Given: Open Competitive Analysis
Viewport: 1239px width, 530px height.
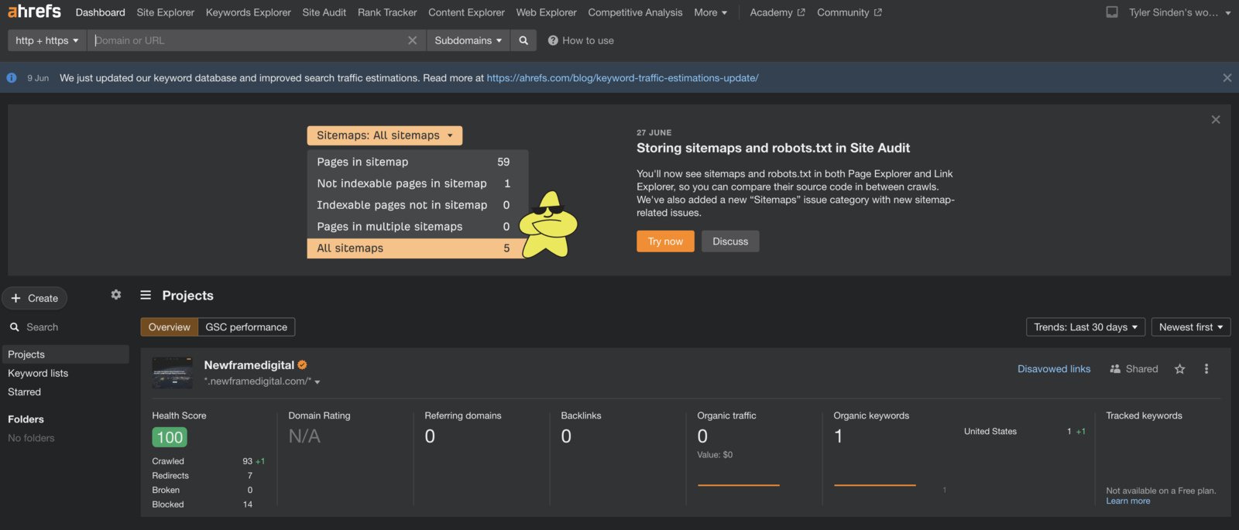Looking at the screenshot, I should point(635,12).
